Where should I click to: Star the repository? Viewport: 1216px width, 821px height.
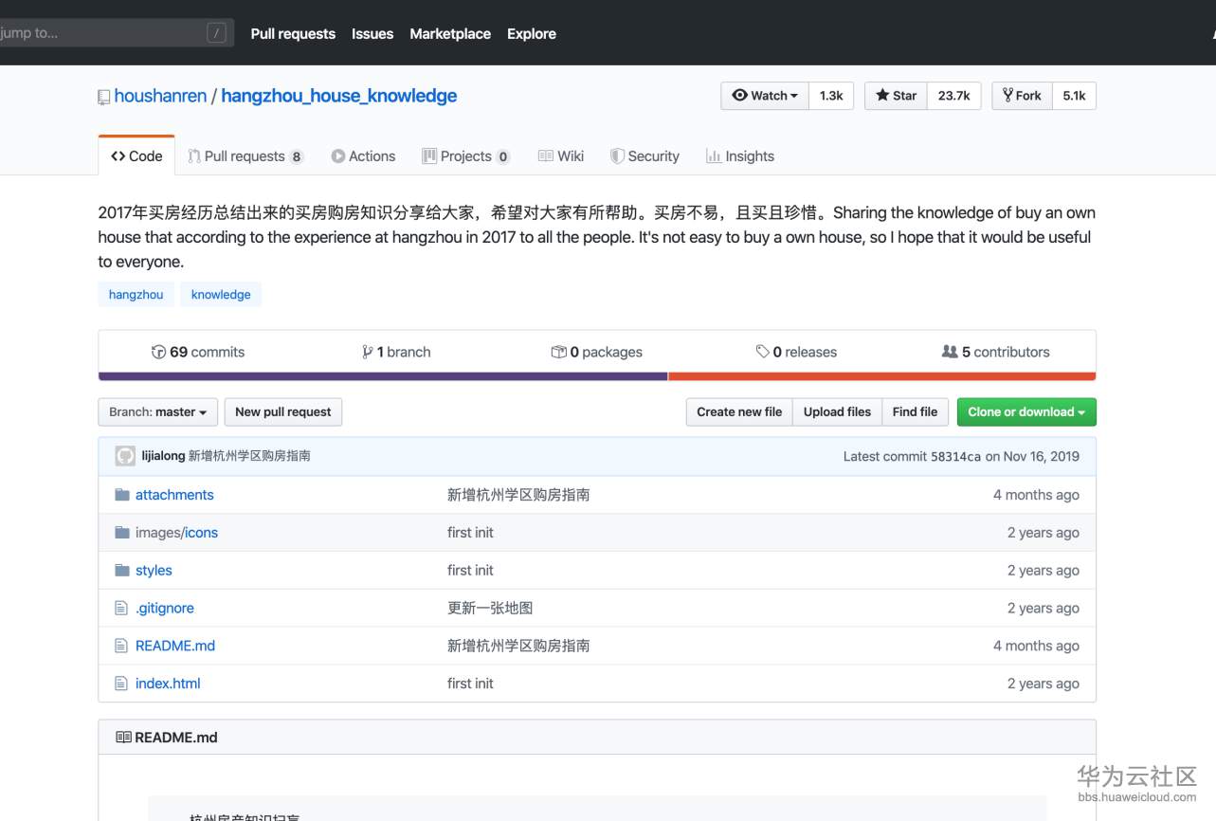tap(896, 96)
